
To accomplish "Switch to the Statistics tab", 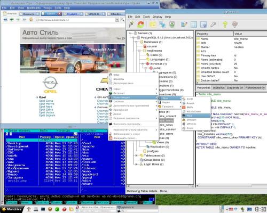I will point(218,88).
